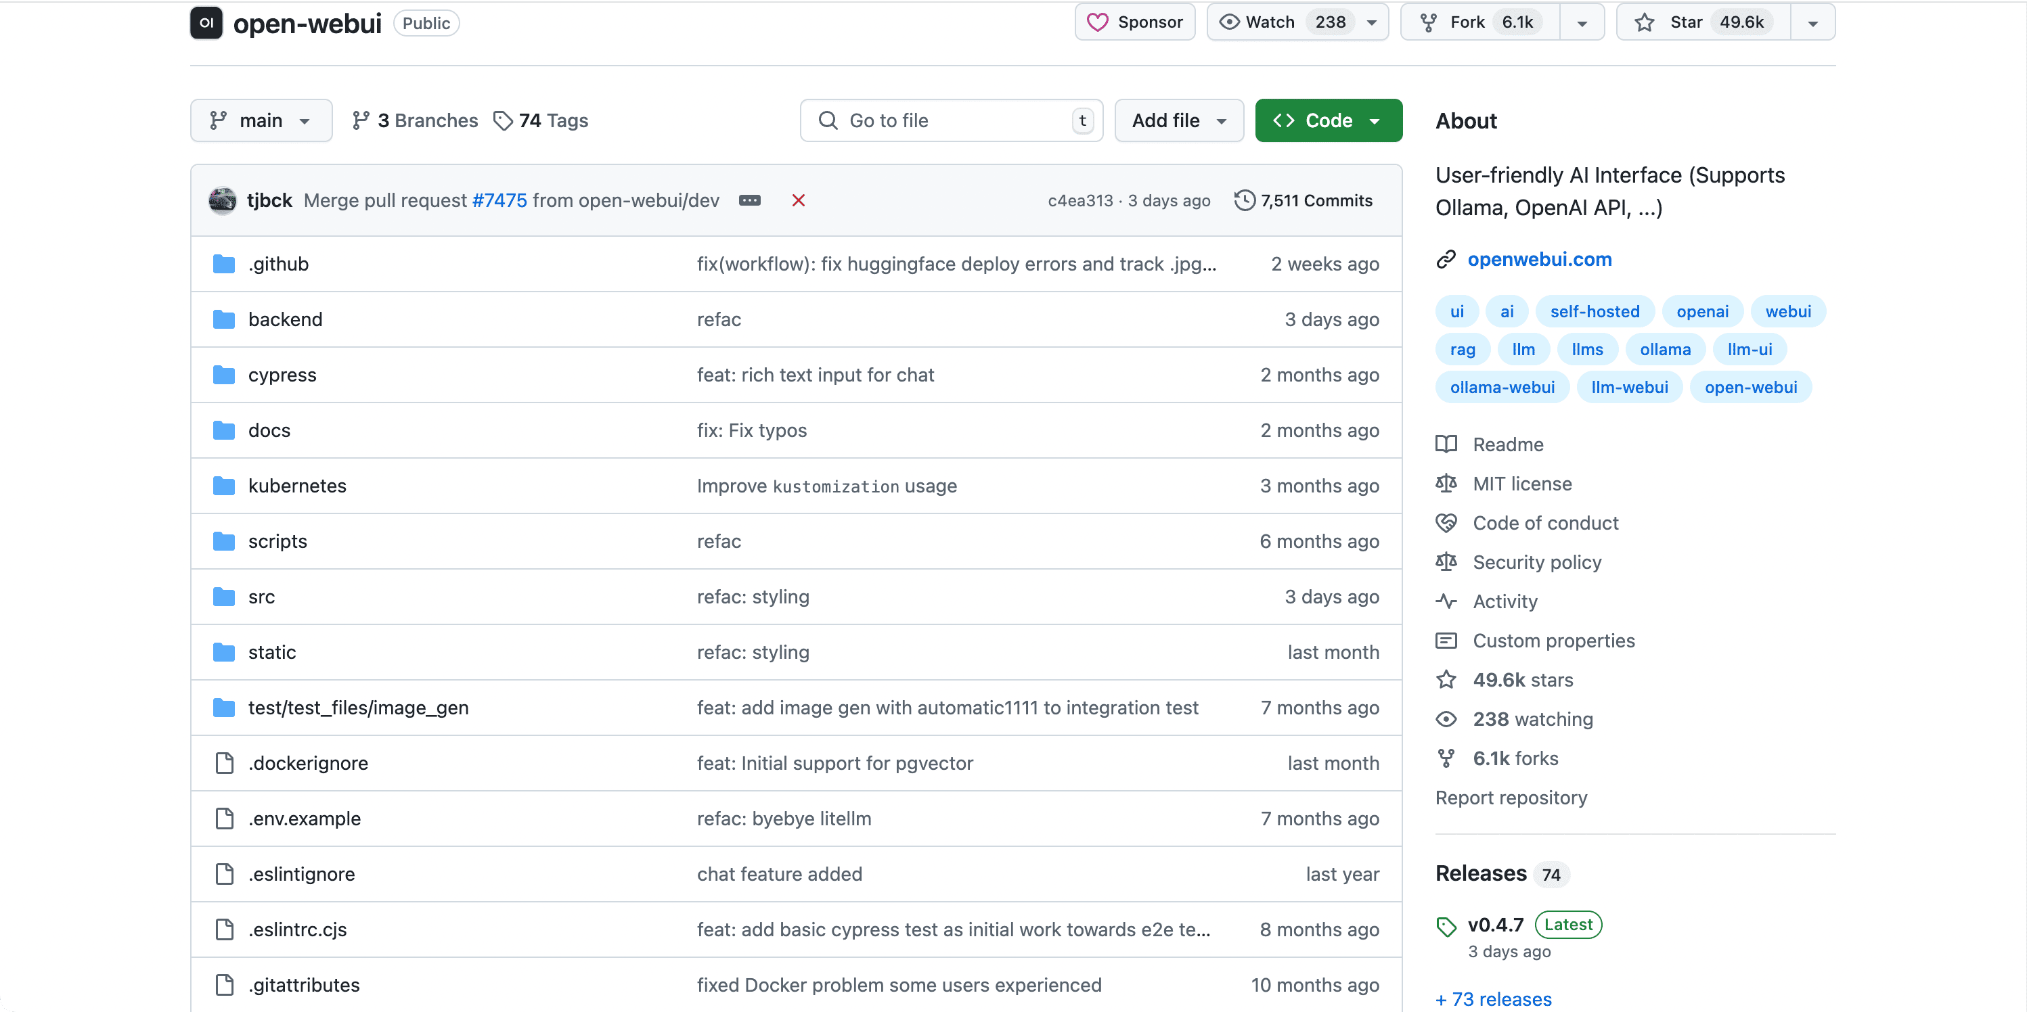The image size is (2027, 1012).
Task: Expand commit message ellipsis icon
Action: (x=749, y=200)
